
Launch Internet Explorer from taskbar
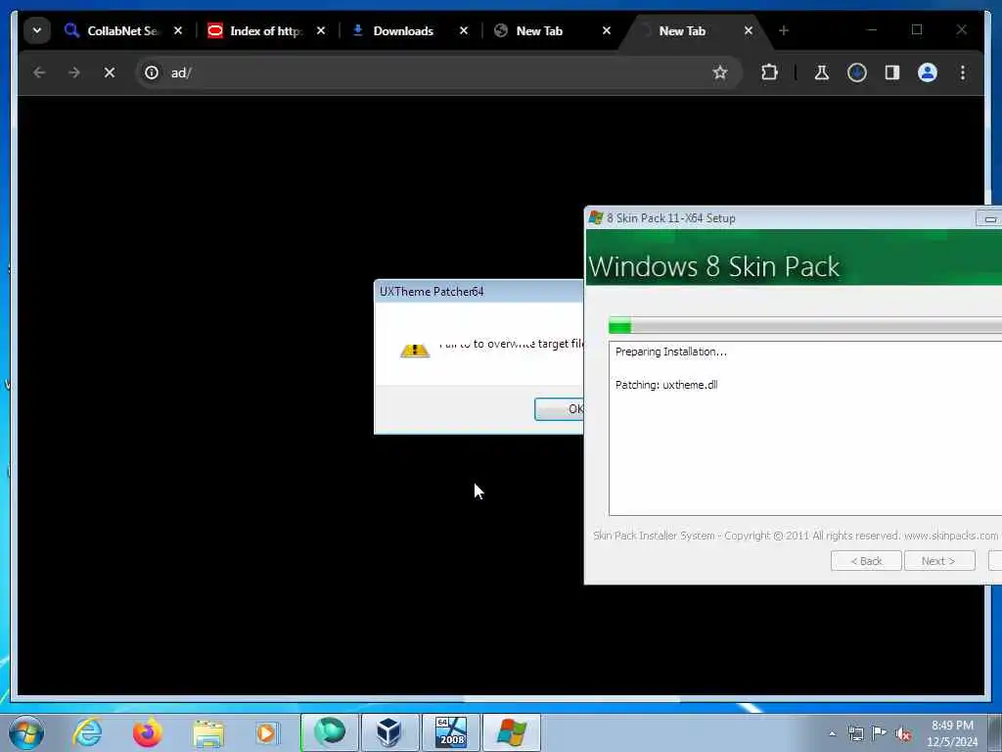click(x=87, y=732)
